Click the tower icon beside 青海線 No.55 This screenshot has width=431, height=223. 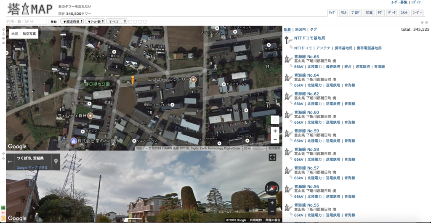click(x=288, y=207)
